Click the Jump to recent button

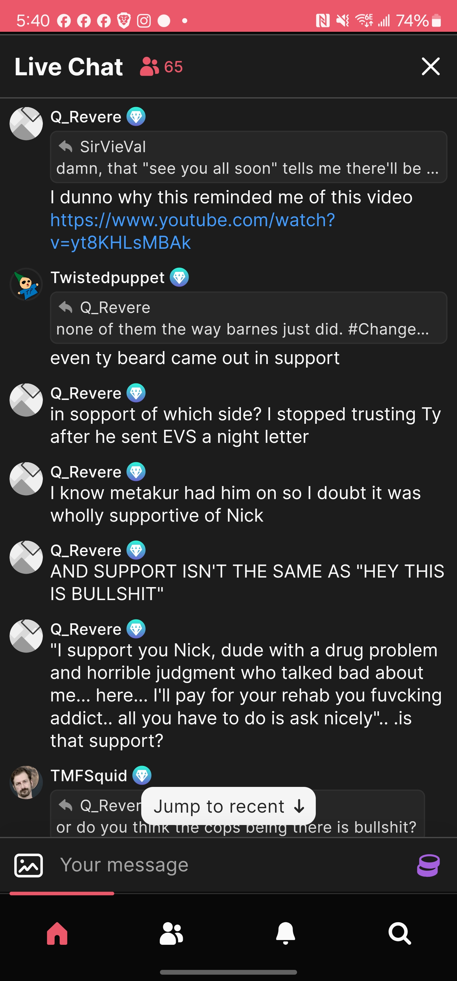click(x=228, y=806)
